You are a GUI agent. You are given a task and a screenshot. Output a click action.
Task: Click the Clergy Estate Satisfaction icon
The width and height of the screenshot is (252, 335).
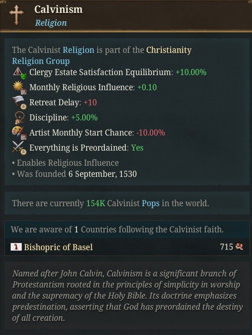(20, 72)
